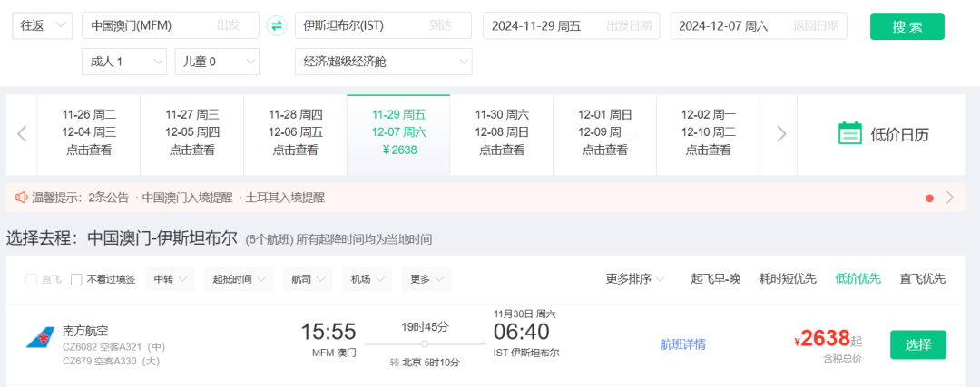Open the 成人 1 passenger dropdown
This screenshot has height=387, width=980.
pos(124,62)
